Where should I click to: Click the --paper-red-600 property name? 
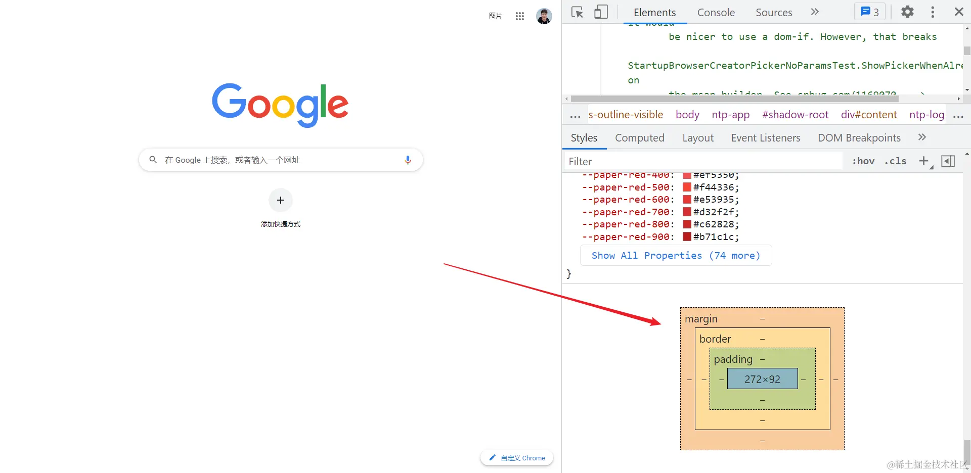coord(626,200)
